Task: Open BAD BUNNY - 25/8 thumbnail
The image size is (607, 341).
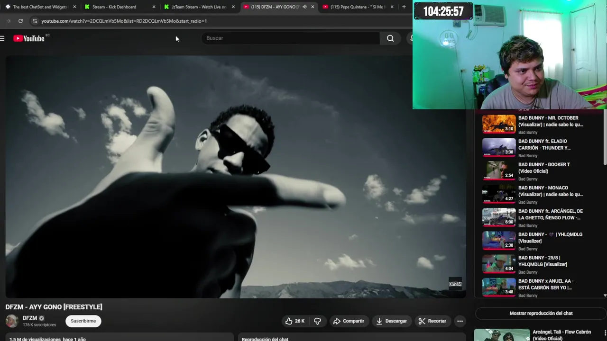Action: point(499,264)
